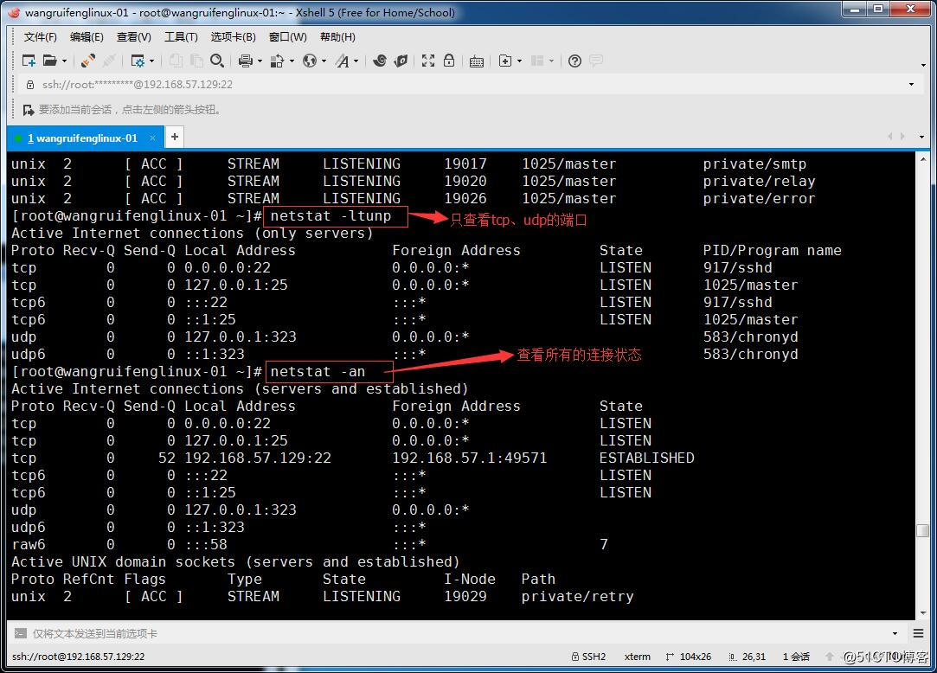Viewport: 937px width, 673px height.
Task: Expand the address bar history dropdown
Action: (x=911, y=84)
